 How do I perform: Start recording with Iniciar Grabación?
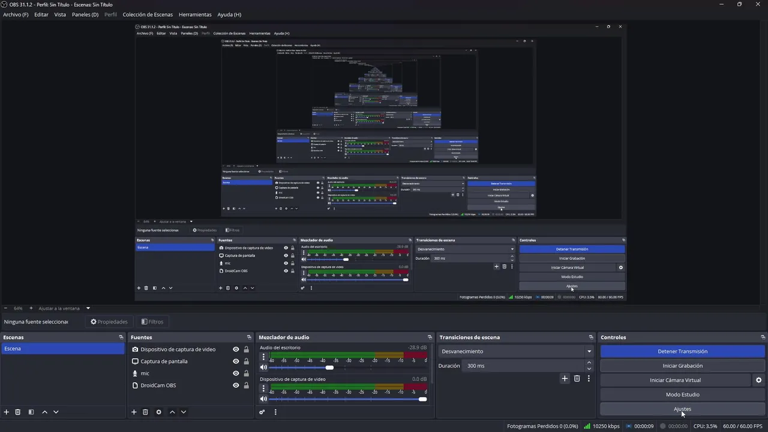coord(683,366)
